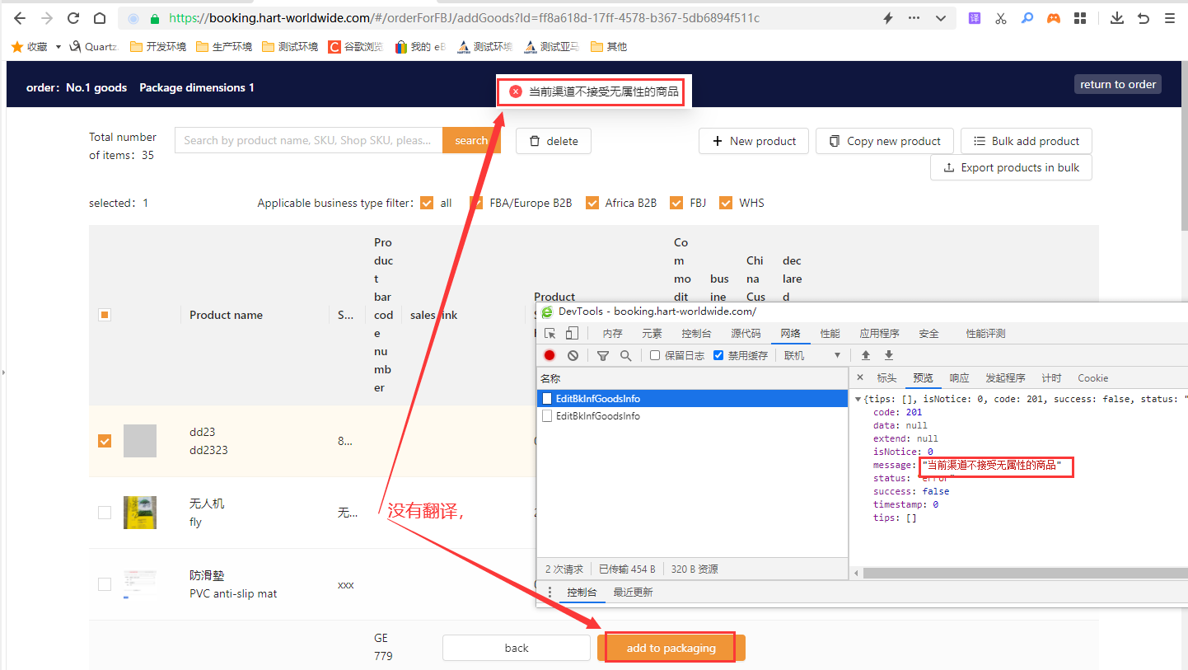The height and width of the screenshot is (670, 1188).
Task: Switch to the 响应 response tab
Action: click(x=959, y=378)
